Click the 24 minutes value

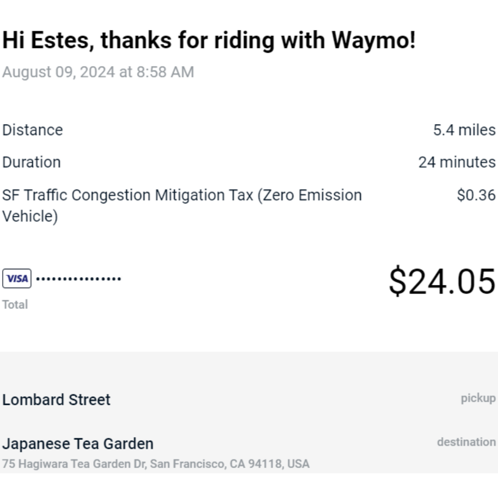tap(457, 162)
